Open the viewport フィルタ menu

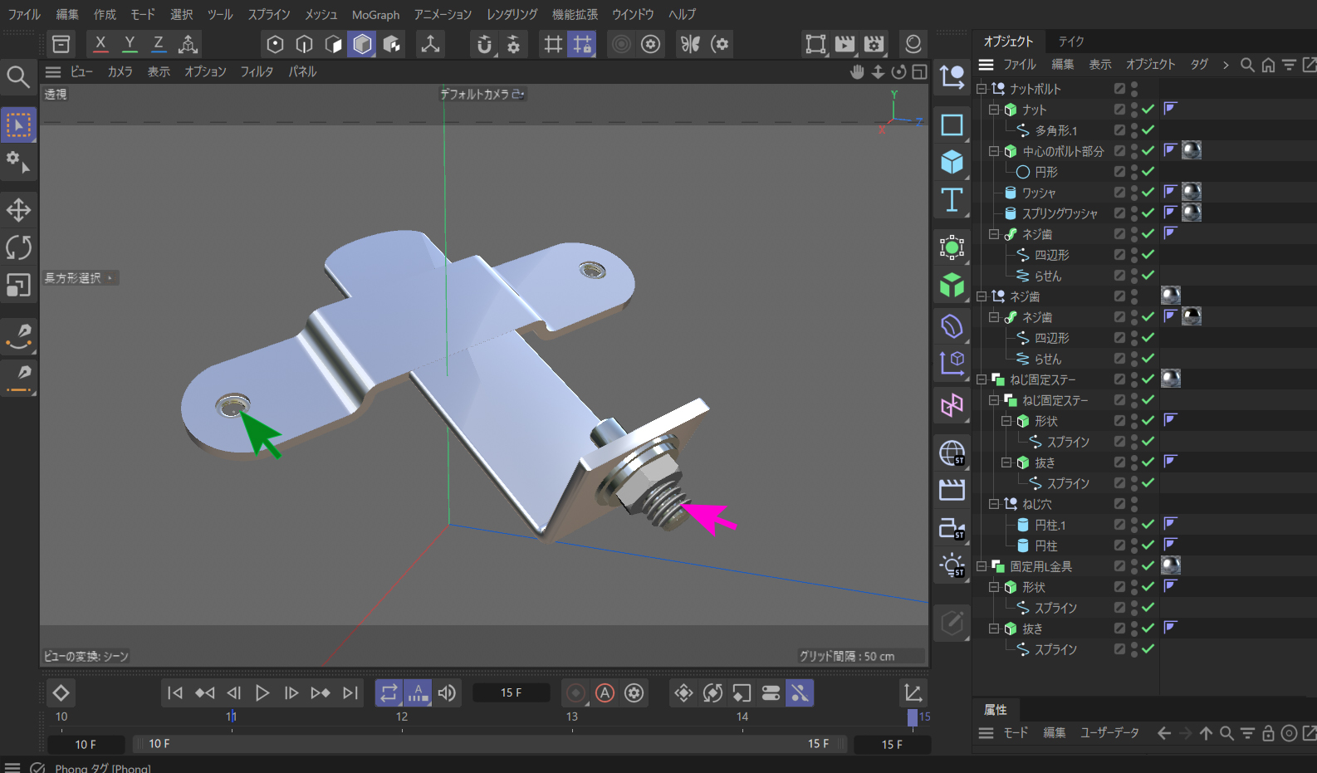point(257,72)
